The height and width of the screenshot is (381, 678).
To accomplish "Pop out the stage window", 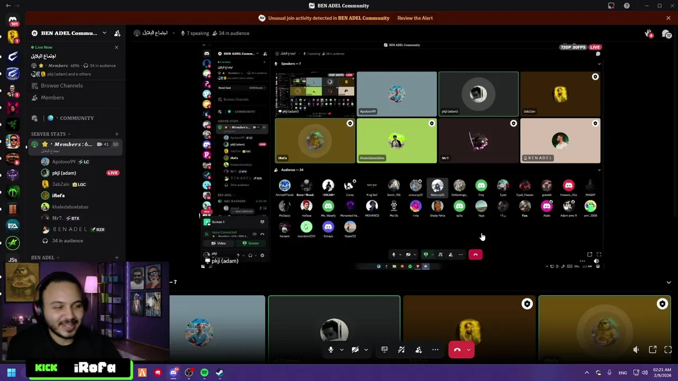I will pyautogui.click(x=653, y=350).
